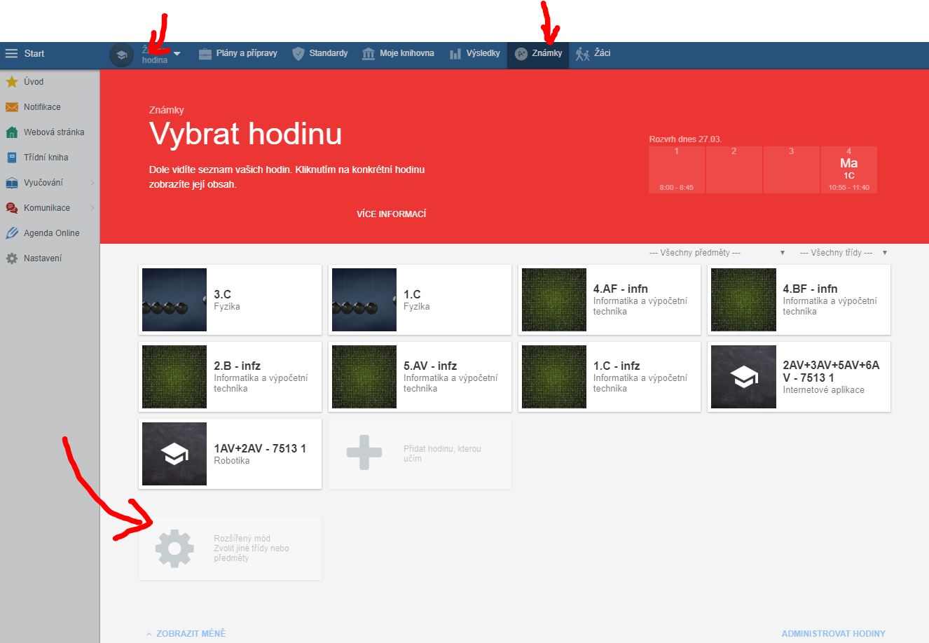Viewport: 929px width, 643px height.
Task: Open the Všechny třídy dropdown filter
Action: pyautogui.click(x=843, y=253)
